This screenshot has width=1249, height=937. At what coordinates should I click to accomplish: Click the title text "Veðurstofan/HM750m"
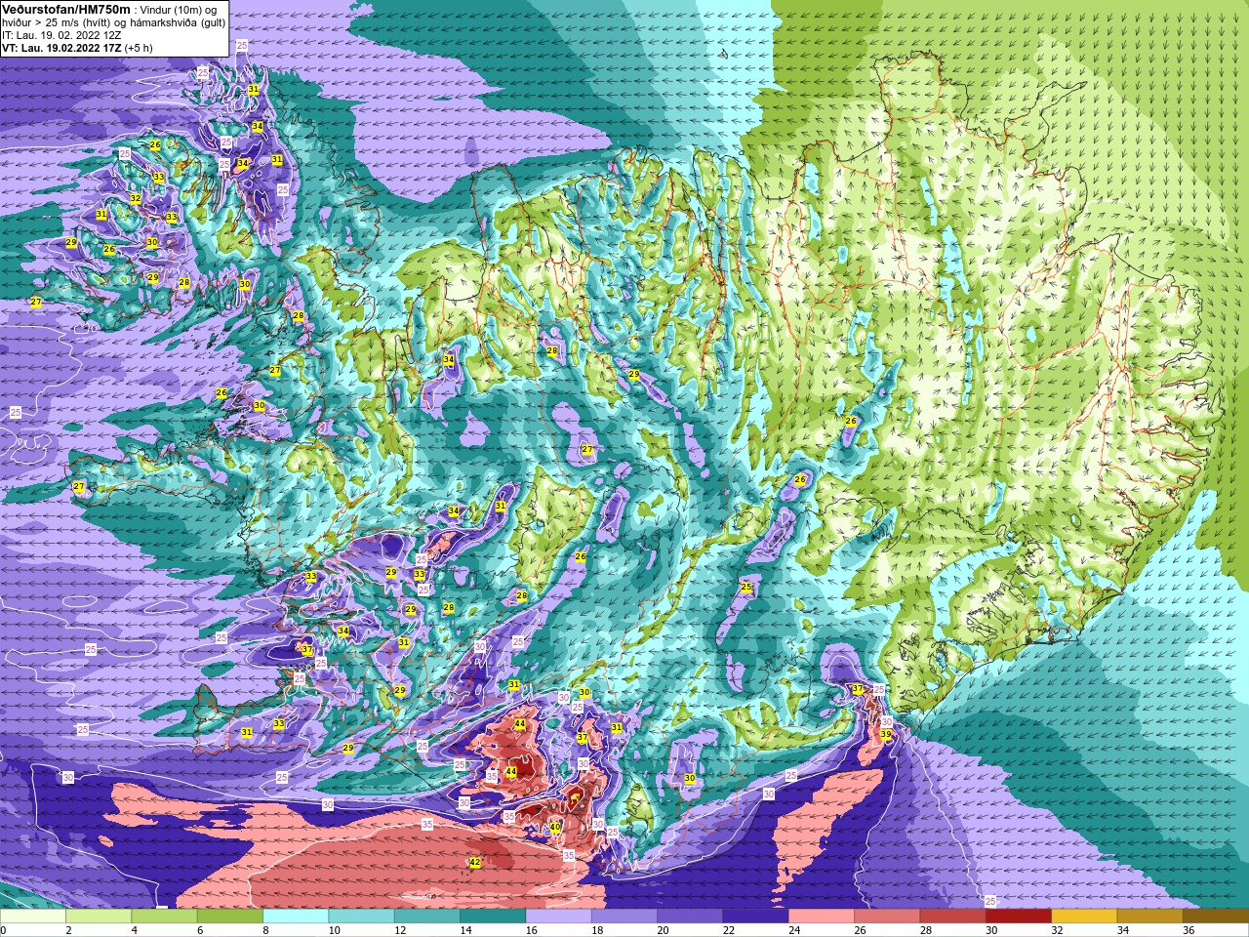65,8
